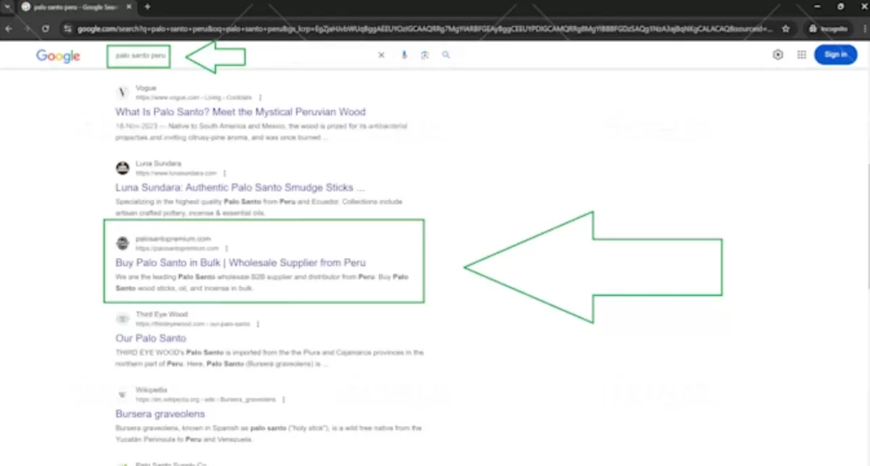Close the palo santo peru tab

(130, 7)
